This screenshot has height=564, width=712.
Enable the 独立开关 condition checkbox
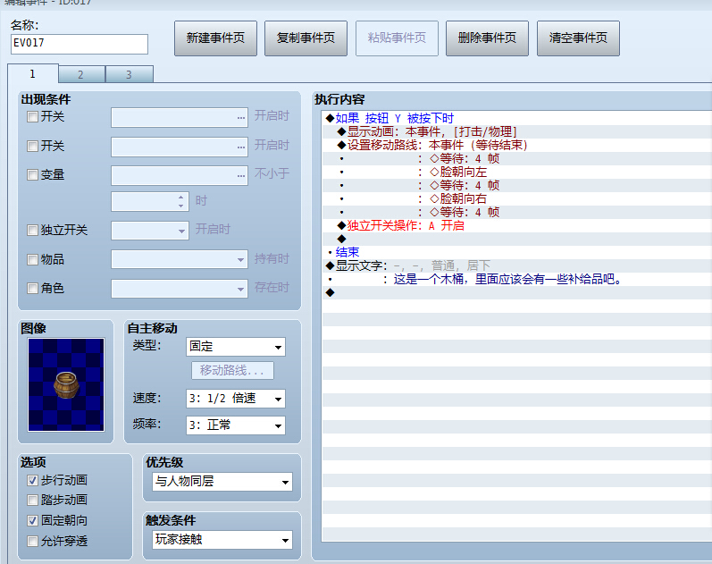click(x=33, y=230)
